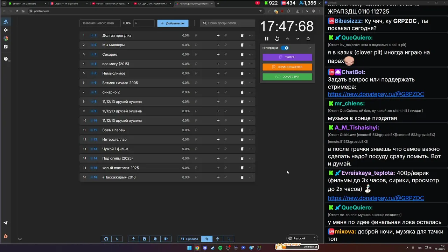Save lots with floppy disk icon

coord(144,239)
